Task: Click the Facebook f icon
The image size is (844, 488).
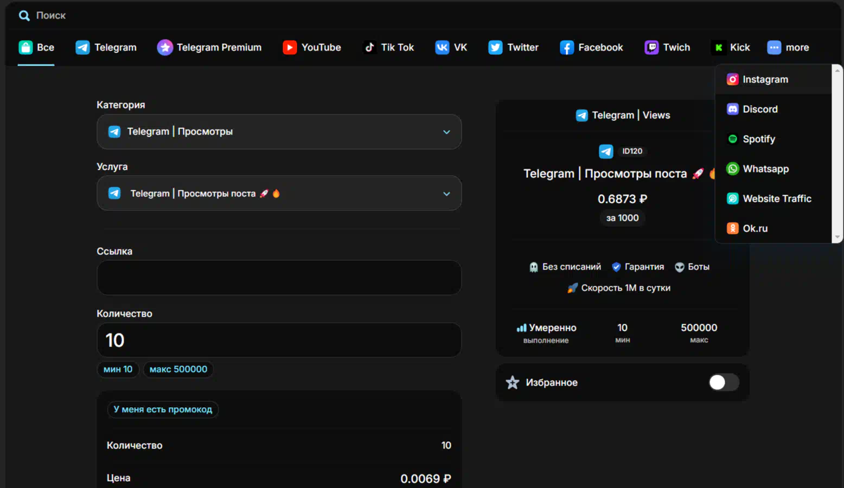Action: coord(567,48)
